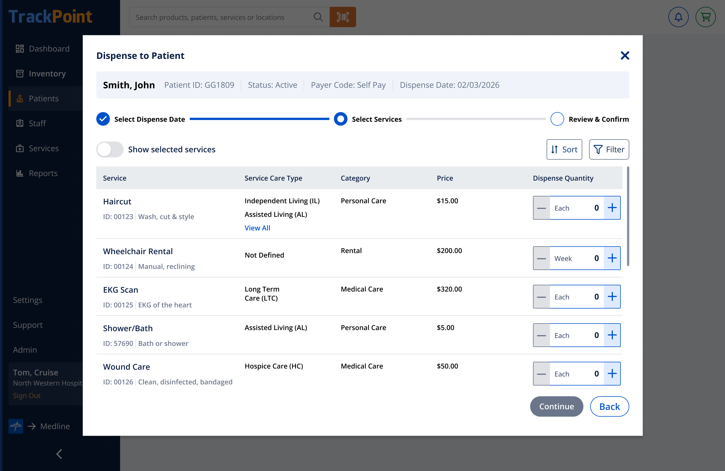
Task: Select the Review & Confirm step circle
Action: pos(557,119)
